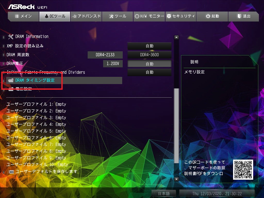Click the list icon on メイン tab
The width and height of the screenshot is (264, 198).
pos(17,16)
